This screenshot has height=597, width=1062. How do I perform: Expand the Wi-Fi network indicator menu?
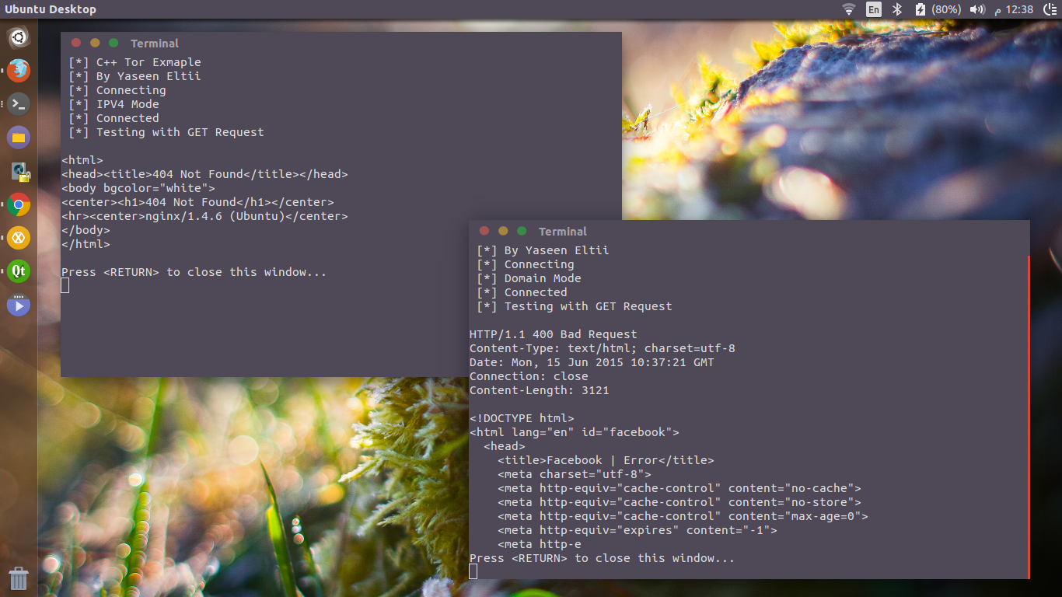point(849,9)
